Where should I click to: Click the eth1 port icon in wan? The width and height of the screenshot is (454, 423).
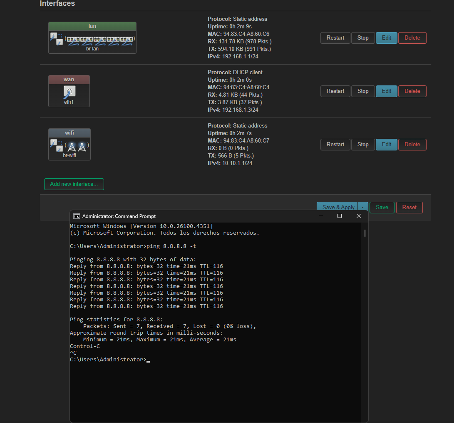[69, 91]
